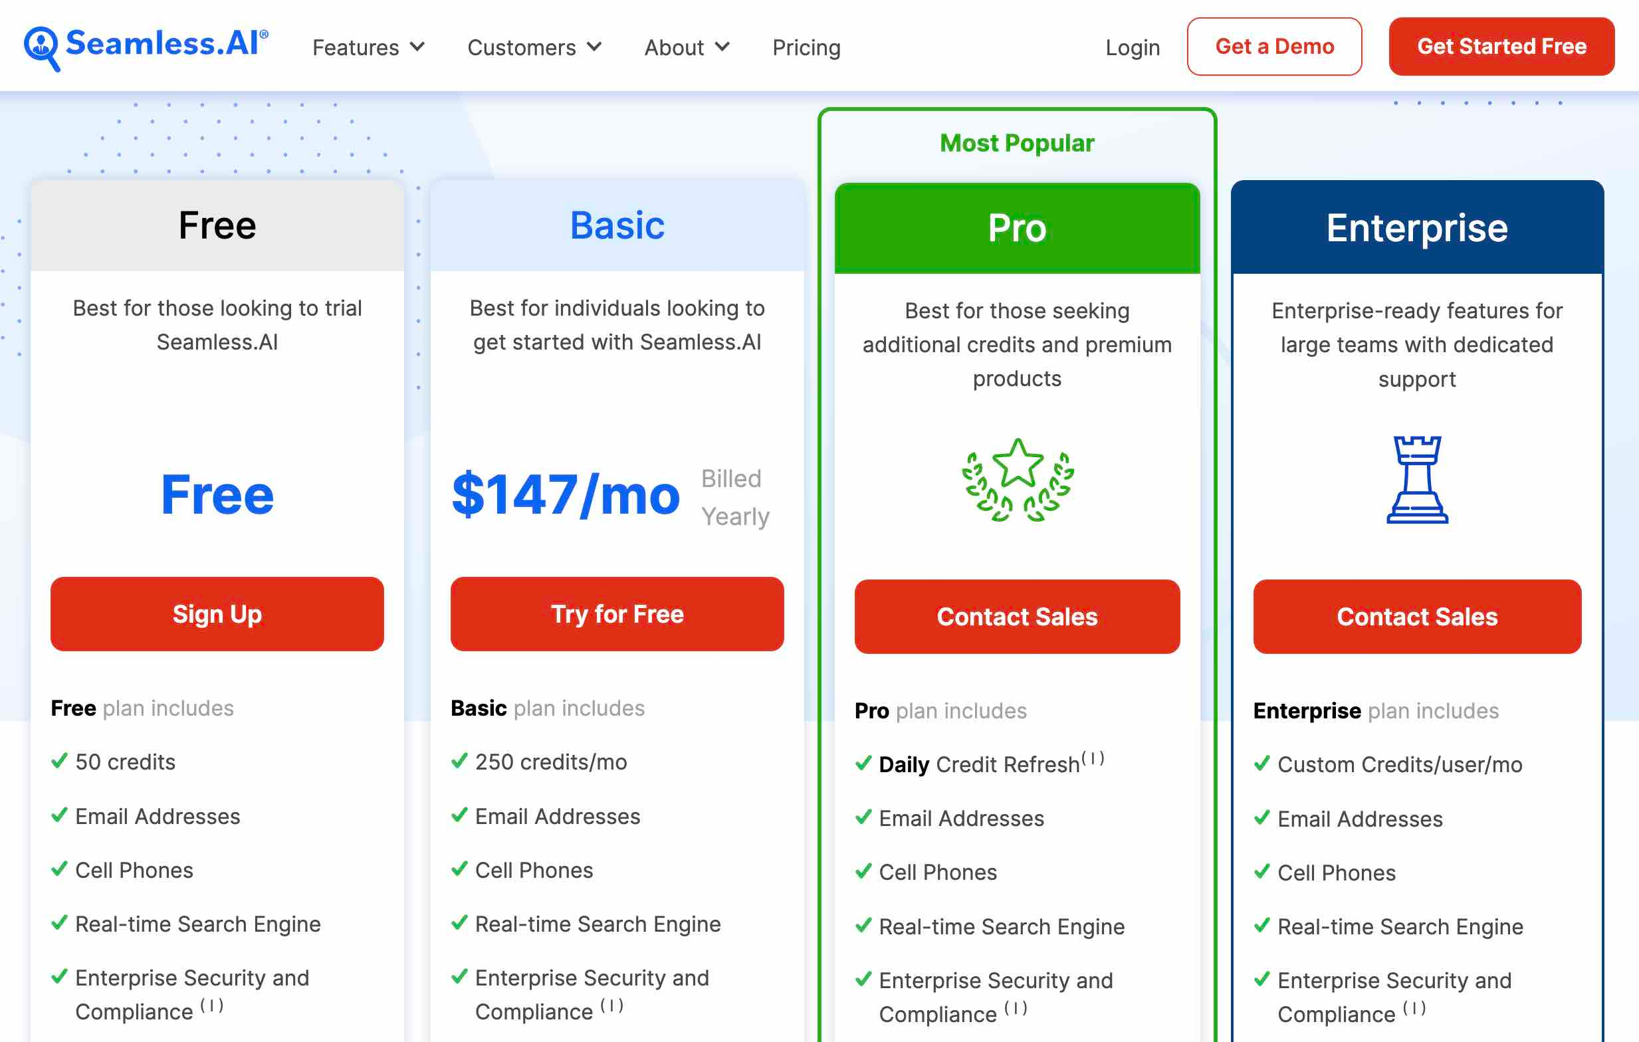Screen dimensions: 1639x1042
Task: Click the 250 credits/mo checkmark
Action: pyautogui.click(x=459, y=761)
